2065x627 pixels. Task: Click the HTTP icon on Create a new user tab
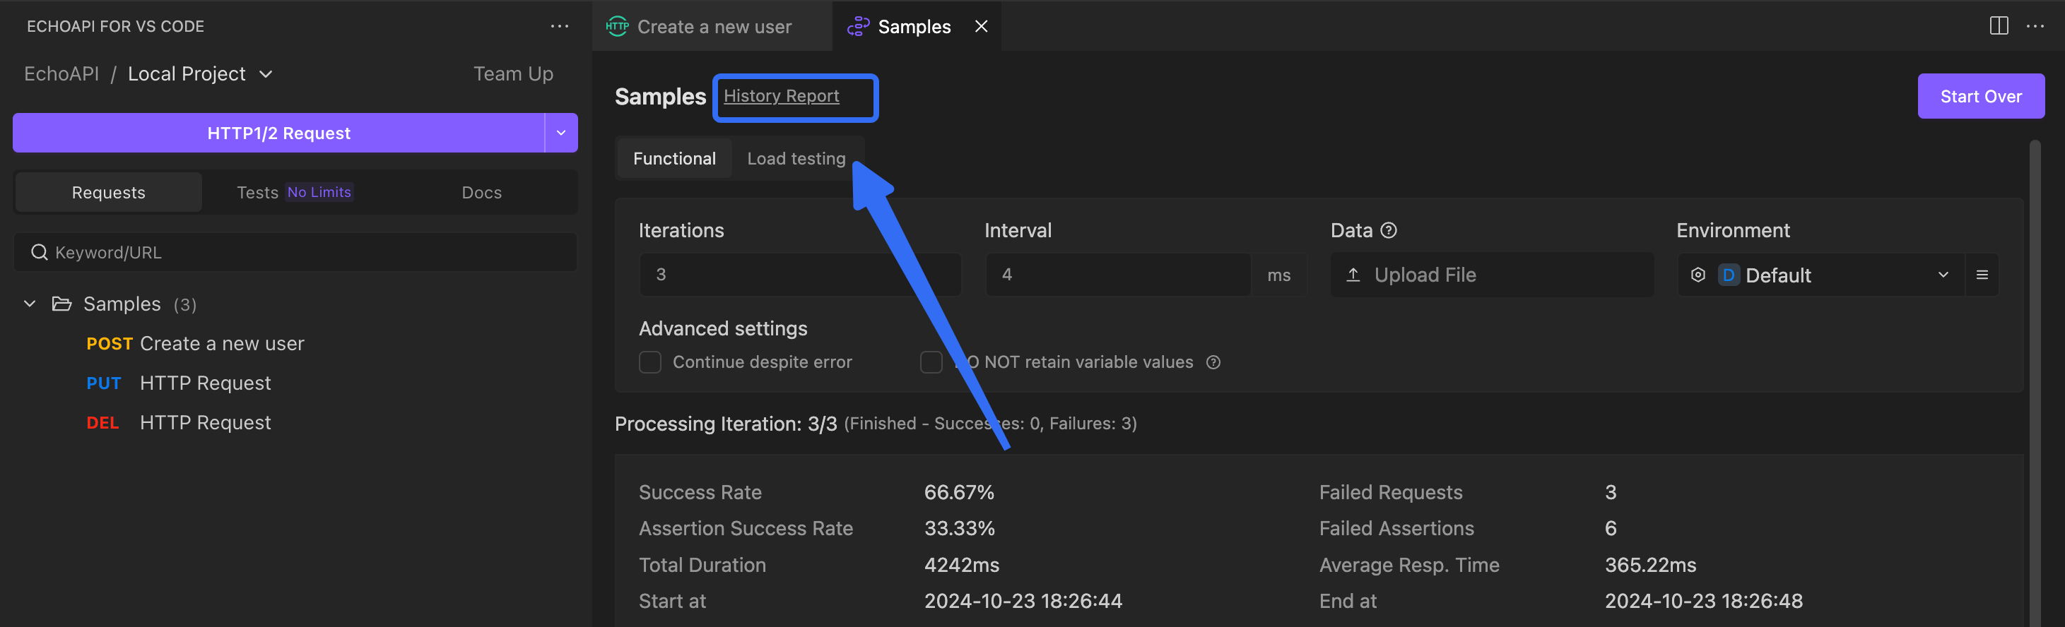coord(617,26)
